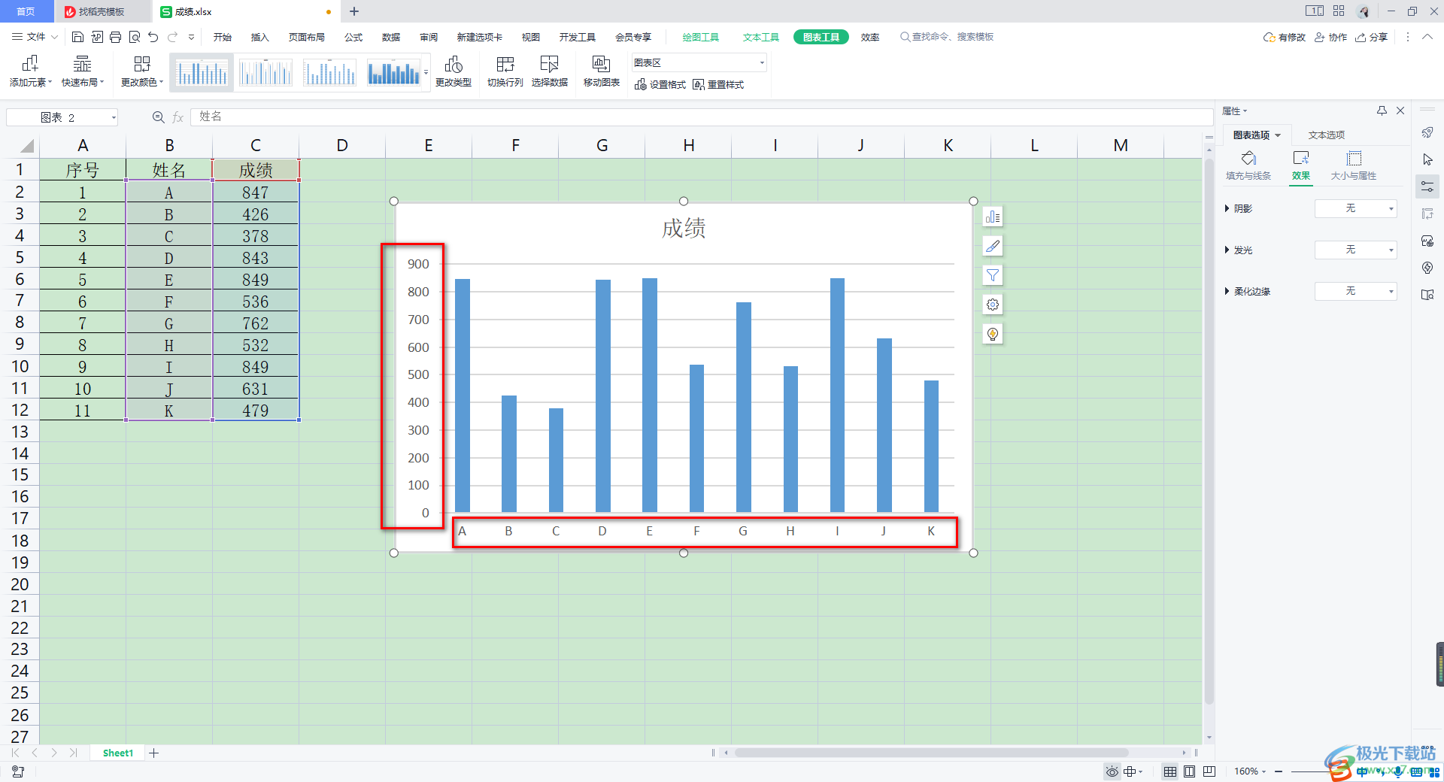Image resolution: width=1444 pixels, height=782 pixels.
Task: Switch to 绘图工具 (Drawing Tools) tab
Action: click(701, 37)
